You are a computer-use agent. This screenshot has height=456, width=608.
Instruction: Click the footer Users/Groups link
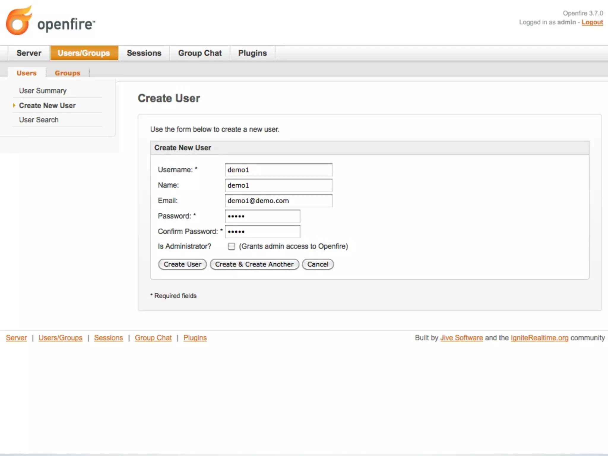60,338
